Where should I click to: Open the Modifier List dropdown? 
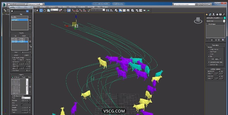pyautogui.click(x=216, y=21)
